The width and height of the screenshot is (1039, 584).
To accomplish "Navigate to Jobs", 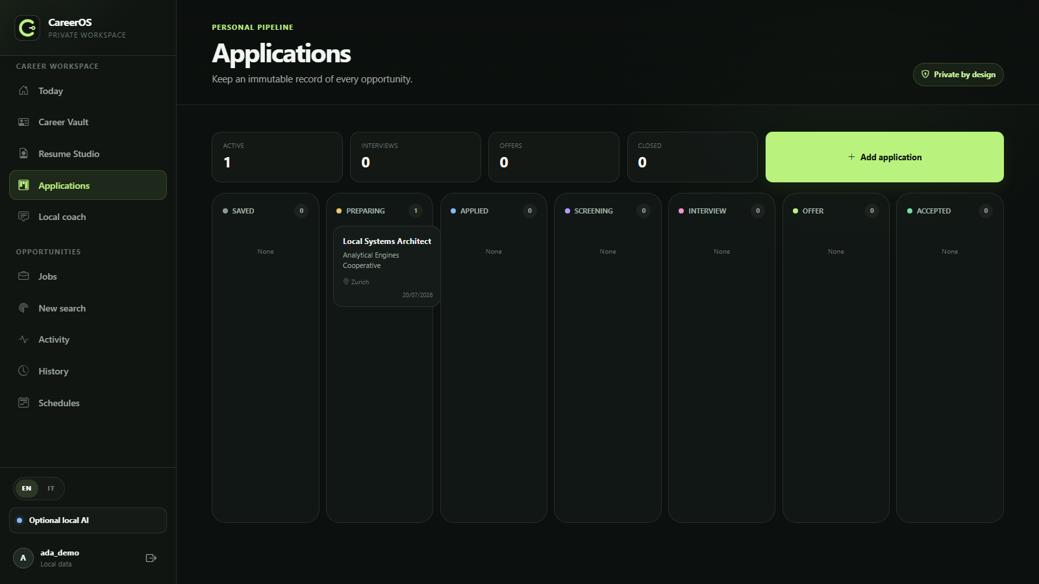I will click(x=88, y=276).
